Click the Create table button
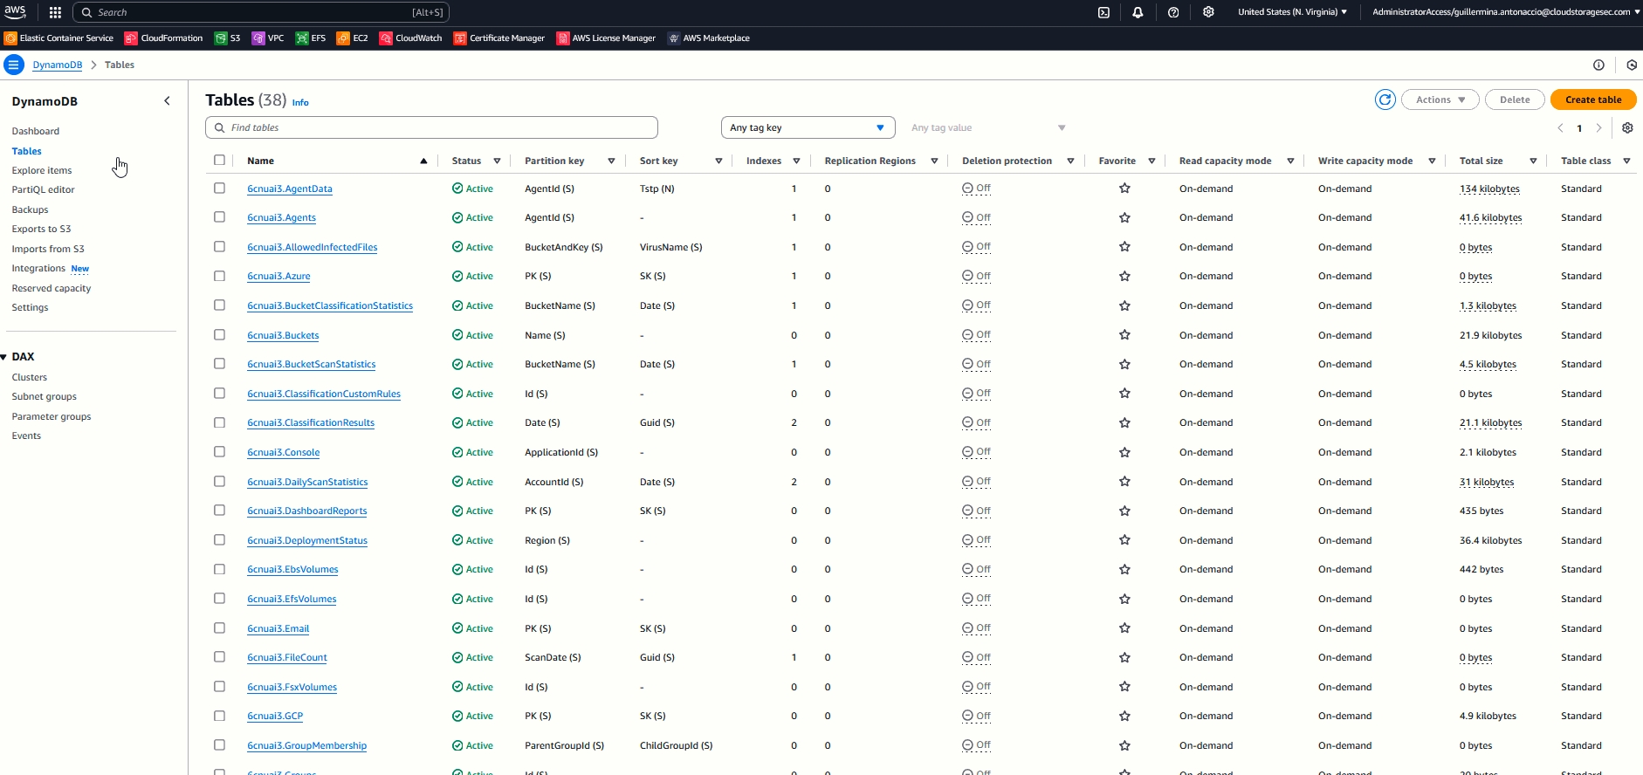Screen dimensions: 1643x775 1593,99
